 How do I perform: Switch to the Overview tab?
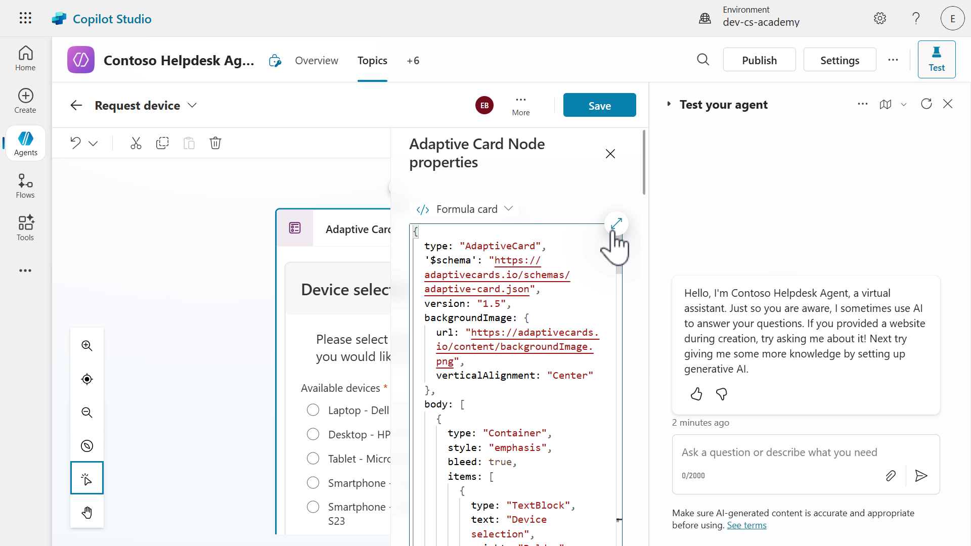point(317,61)
